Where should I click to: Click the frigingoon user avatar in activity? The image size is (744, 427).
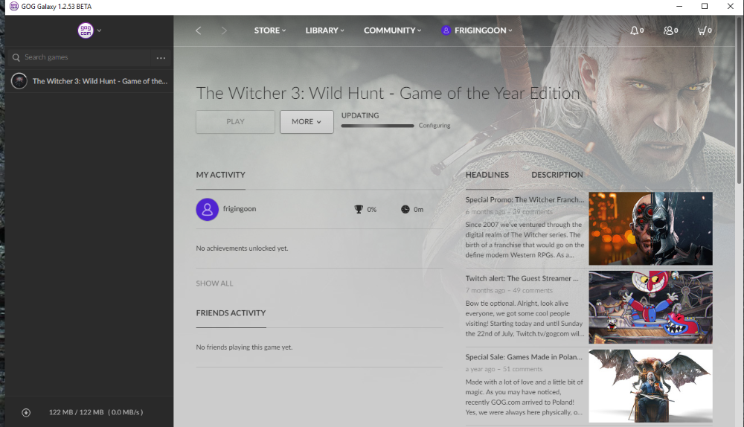tap(208, 209)
